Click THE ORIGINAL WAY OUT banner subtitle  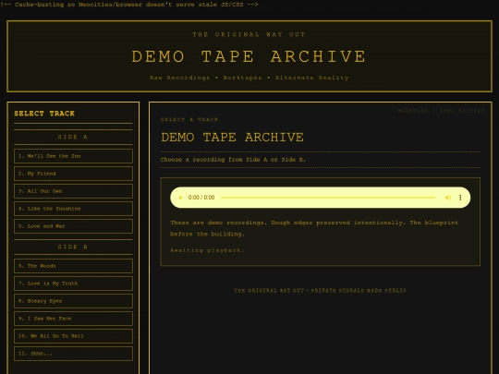(x=249, y=34)
